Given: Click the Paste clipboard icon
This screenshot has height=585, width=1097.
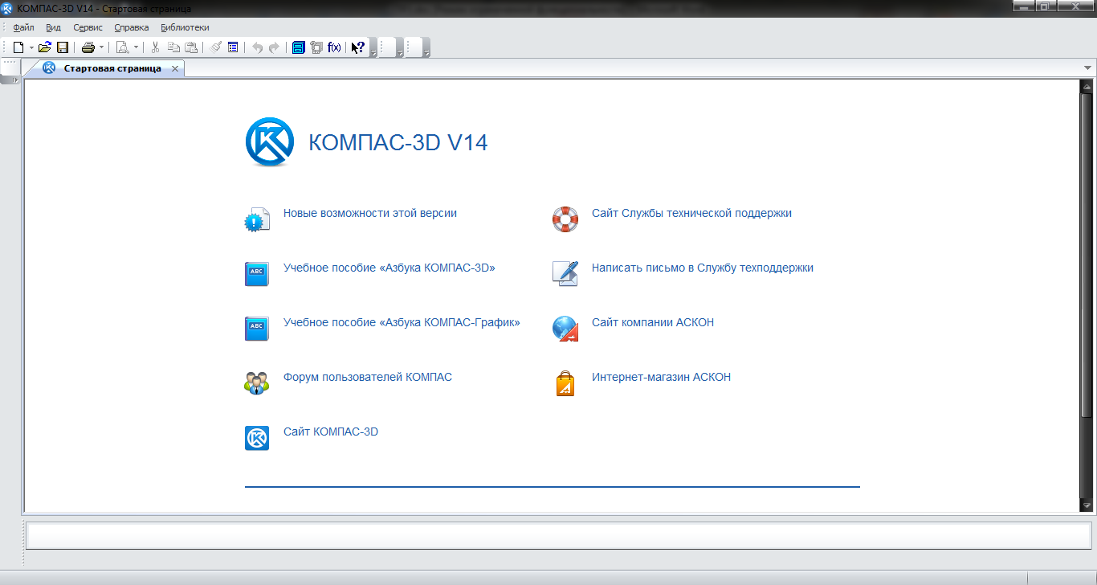Looking at the screenshot, I should coord(191,47).
